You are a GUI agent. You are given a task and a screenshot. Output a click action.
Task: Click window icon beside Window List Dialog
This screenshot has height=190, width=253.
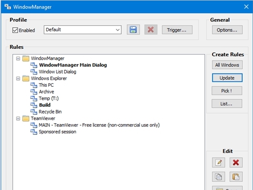point(34,72)
